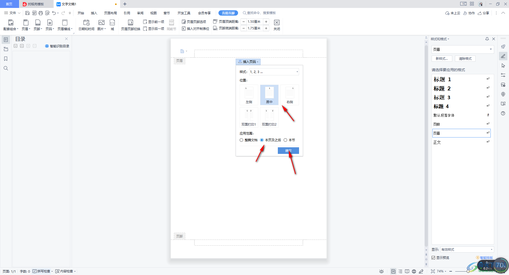Decrease 页脚底端距离 with minus button
Screen dimensions: 509x275
pos(244,28)
